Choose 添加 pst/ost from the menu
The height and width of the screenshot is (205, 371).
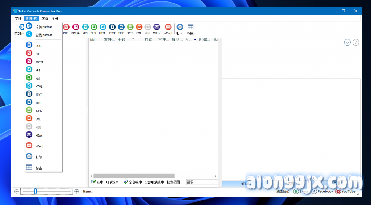(43, 27)
